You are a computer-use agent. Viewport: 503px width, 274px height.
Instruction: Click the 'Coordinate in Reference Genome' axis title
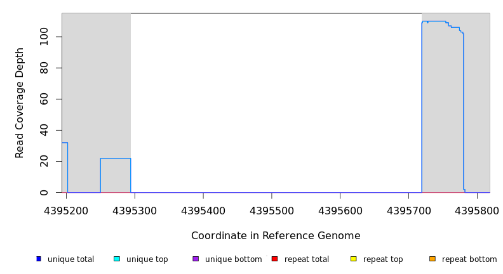(x=276, y=236)
